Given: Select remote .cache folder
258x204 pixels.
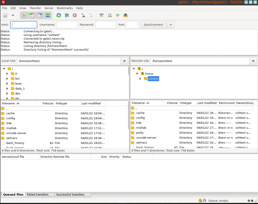Looking at the screenshot, I should [x=191, y=113].
